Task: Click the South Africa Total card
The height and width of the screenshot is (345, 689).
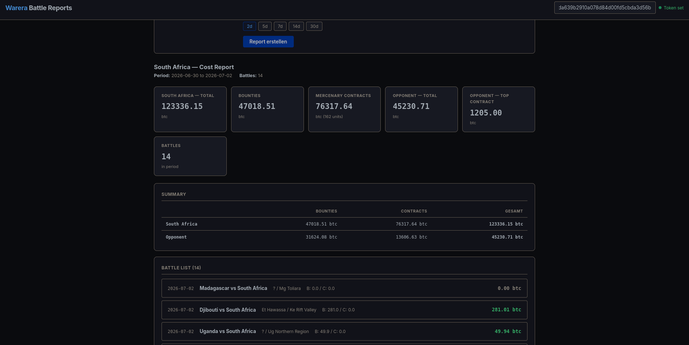Action: (190, 109)
